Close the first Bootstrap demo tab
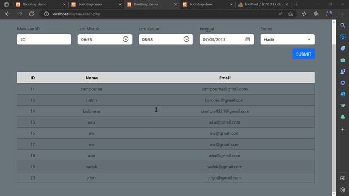Viewport: 349px width, 196px height. pyautogui.click(x=64, y=4)
